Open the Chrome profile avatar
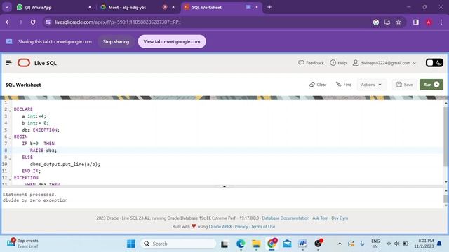449x252 pixels. pyautogui.click(x=429, y=22)
